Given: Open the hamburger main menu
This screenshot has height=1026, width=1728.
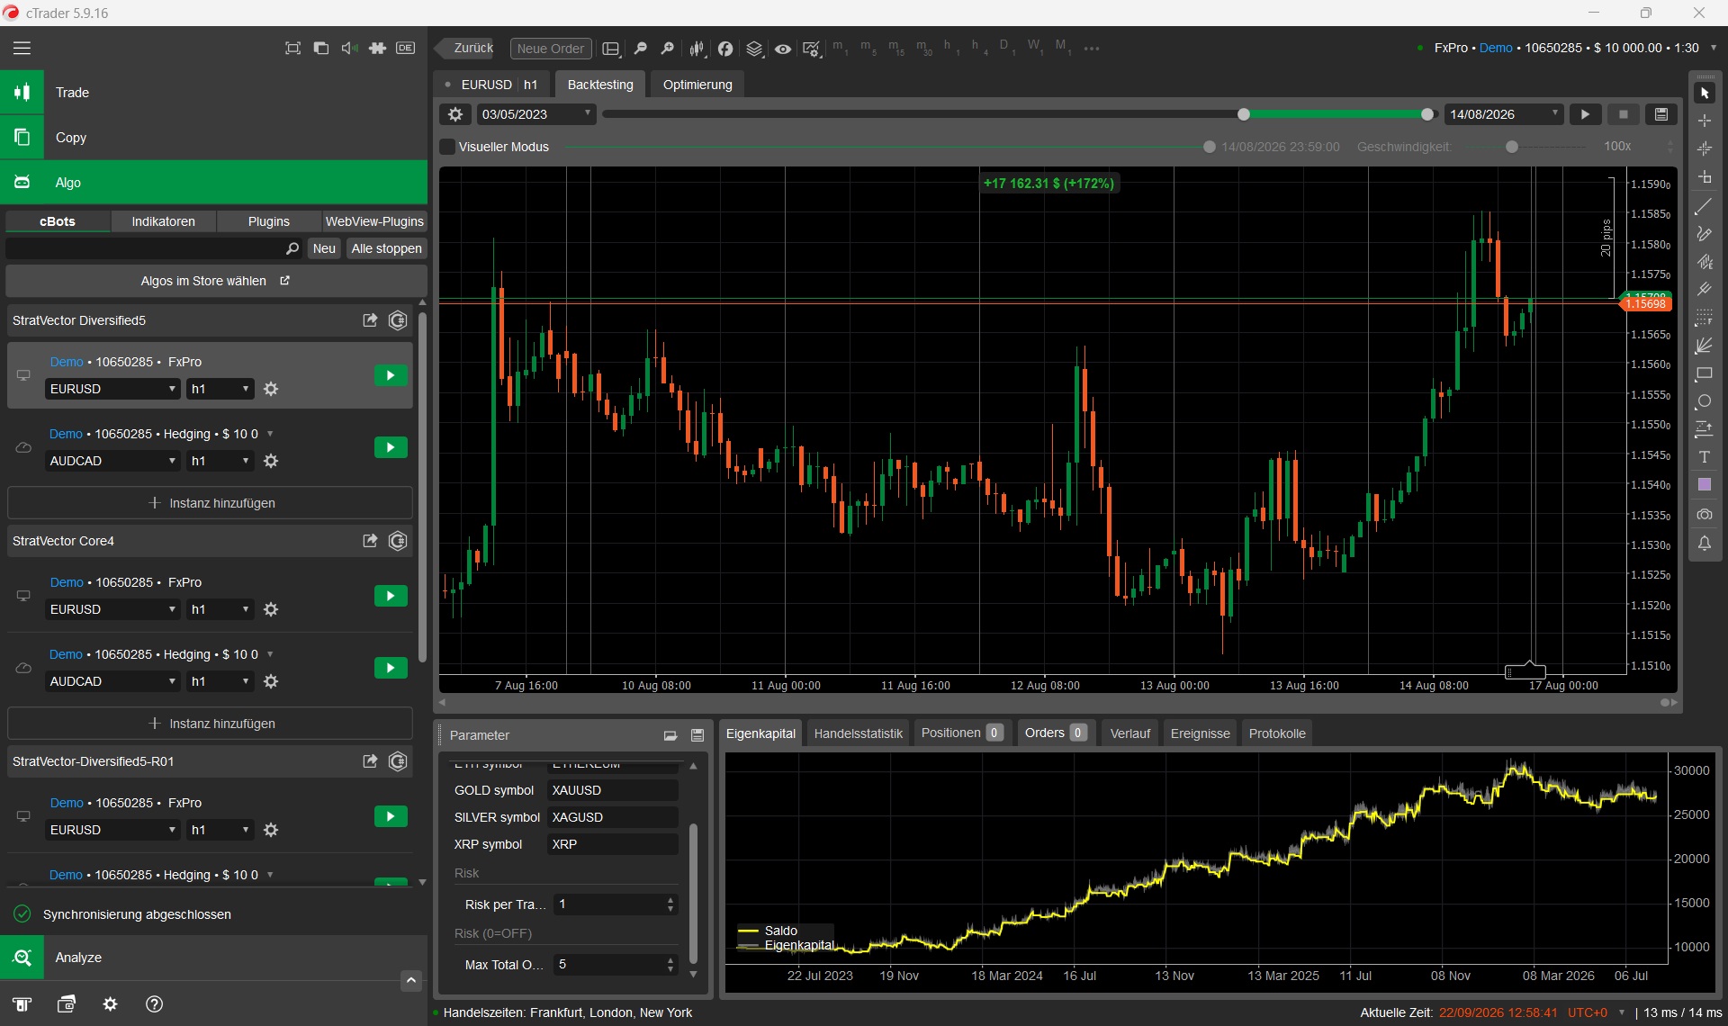Looking at the screenshot, I should coord(22,49).
